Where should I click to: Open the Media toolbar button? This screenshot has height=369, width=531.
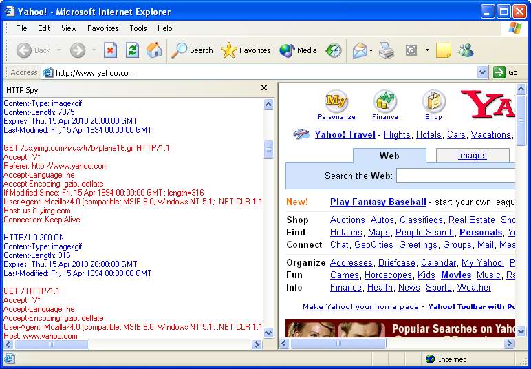[x=298, y=50]
